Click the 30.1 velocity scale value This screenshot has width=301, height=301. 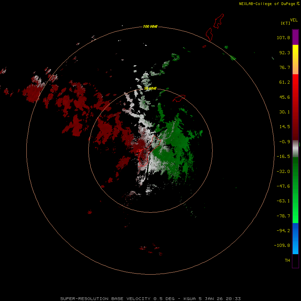tap(285, 112)
